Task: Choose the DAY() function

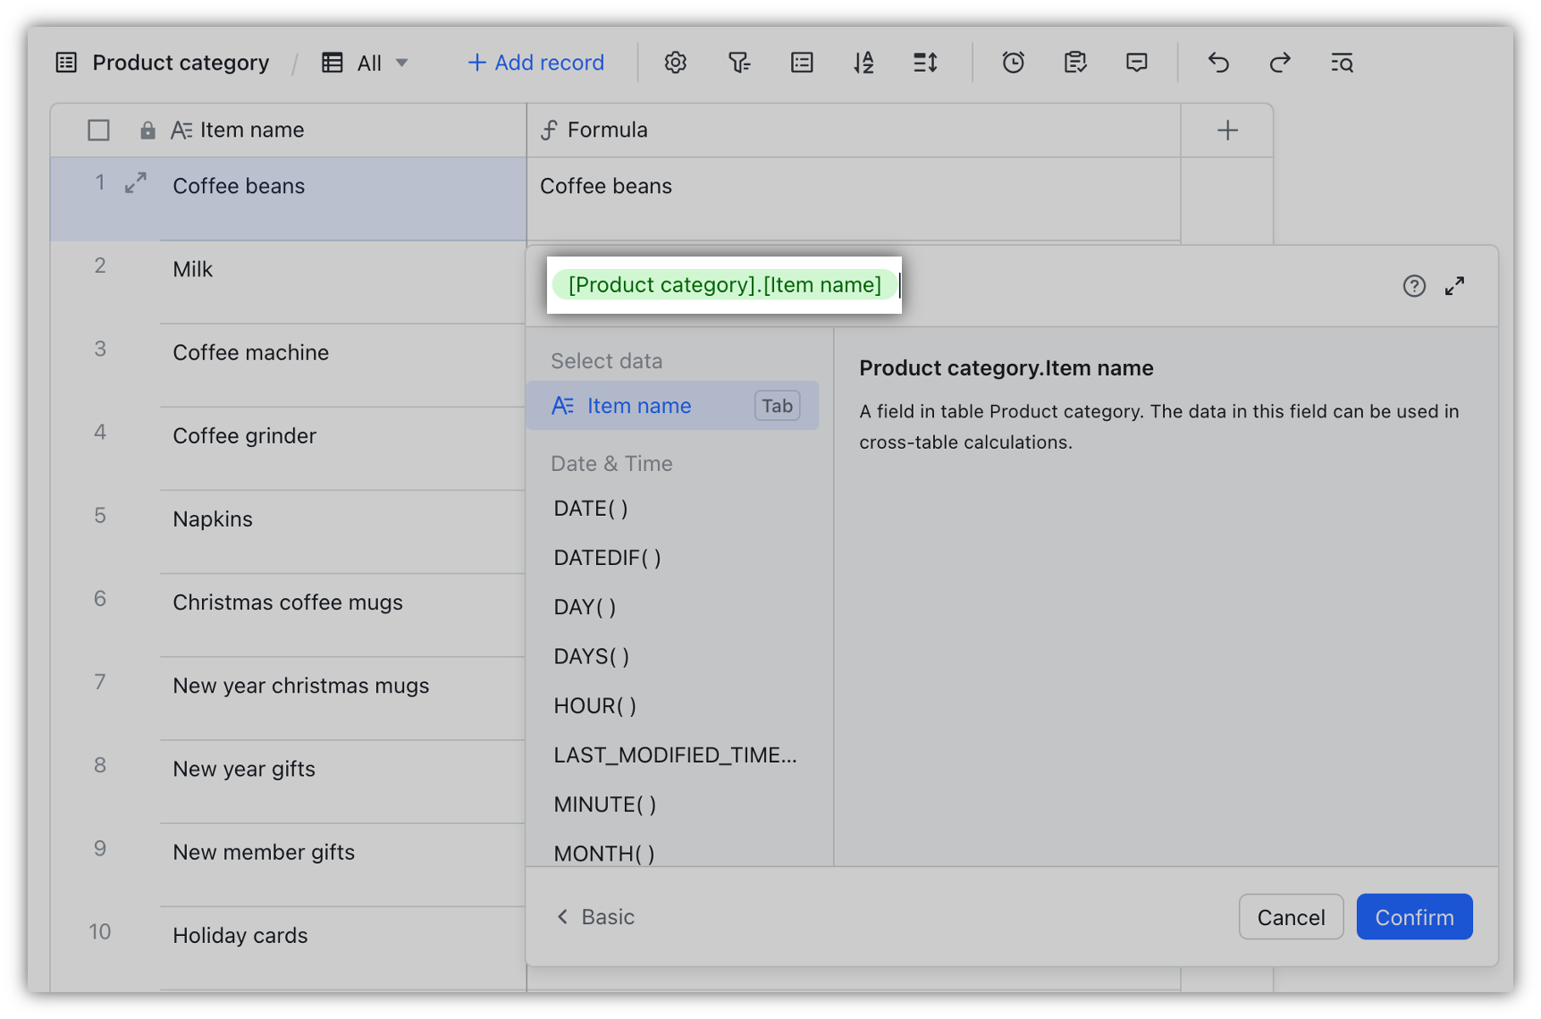Action: [x=585, y=607]
